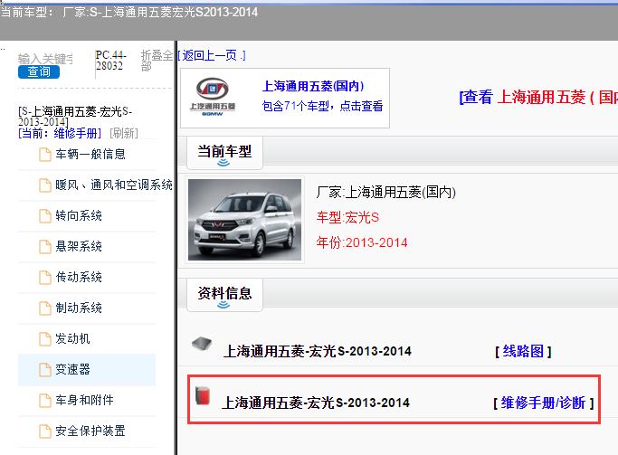Click the page icon next to 暖风、通风和空调系统
The height and width of the screenshot is (455, 618).
coord(45,185)
